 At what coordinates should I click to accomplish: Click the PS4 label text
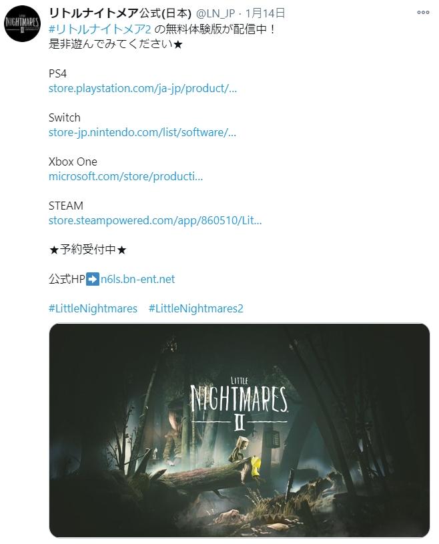[57, 73]
